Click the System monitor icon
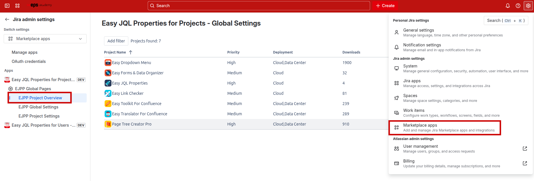This screenshot has height=181, width=534. pyautogui.click(x=397, y=68)
